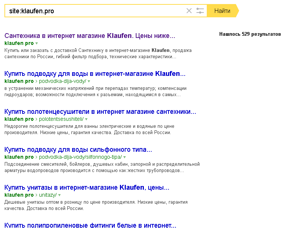
Task: Expand dropdown arrow after silfonnogo-tipa/ URL
Action: tap(125, 157)
